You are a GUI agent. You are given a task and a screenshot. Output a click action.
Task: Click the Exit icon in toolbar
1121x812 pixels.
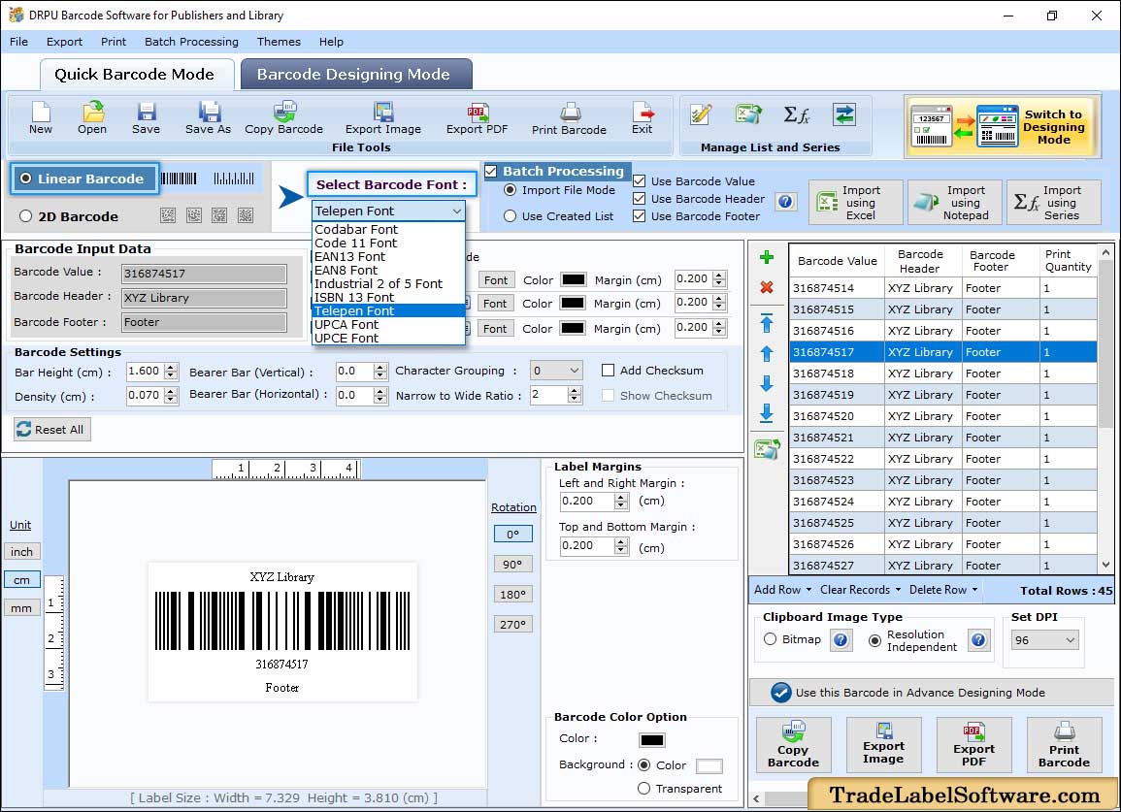pos(642,118)
